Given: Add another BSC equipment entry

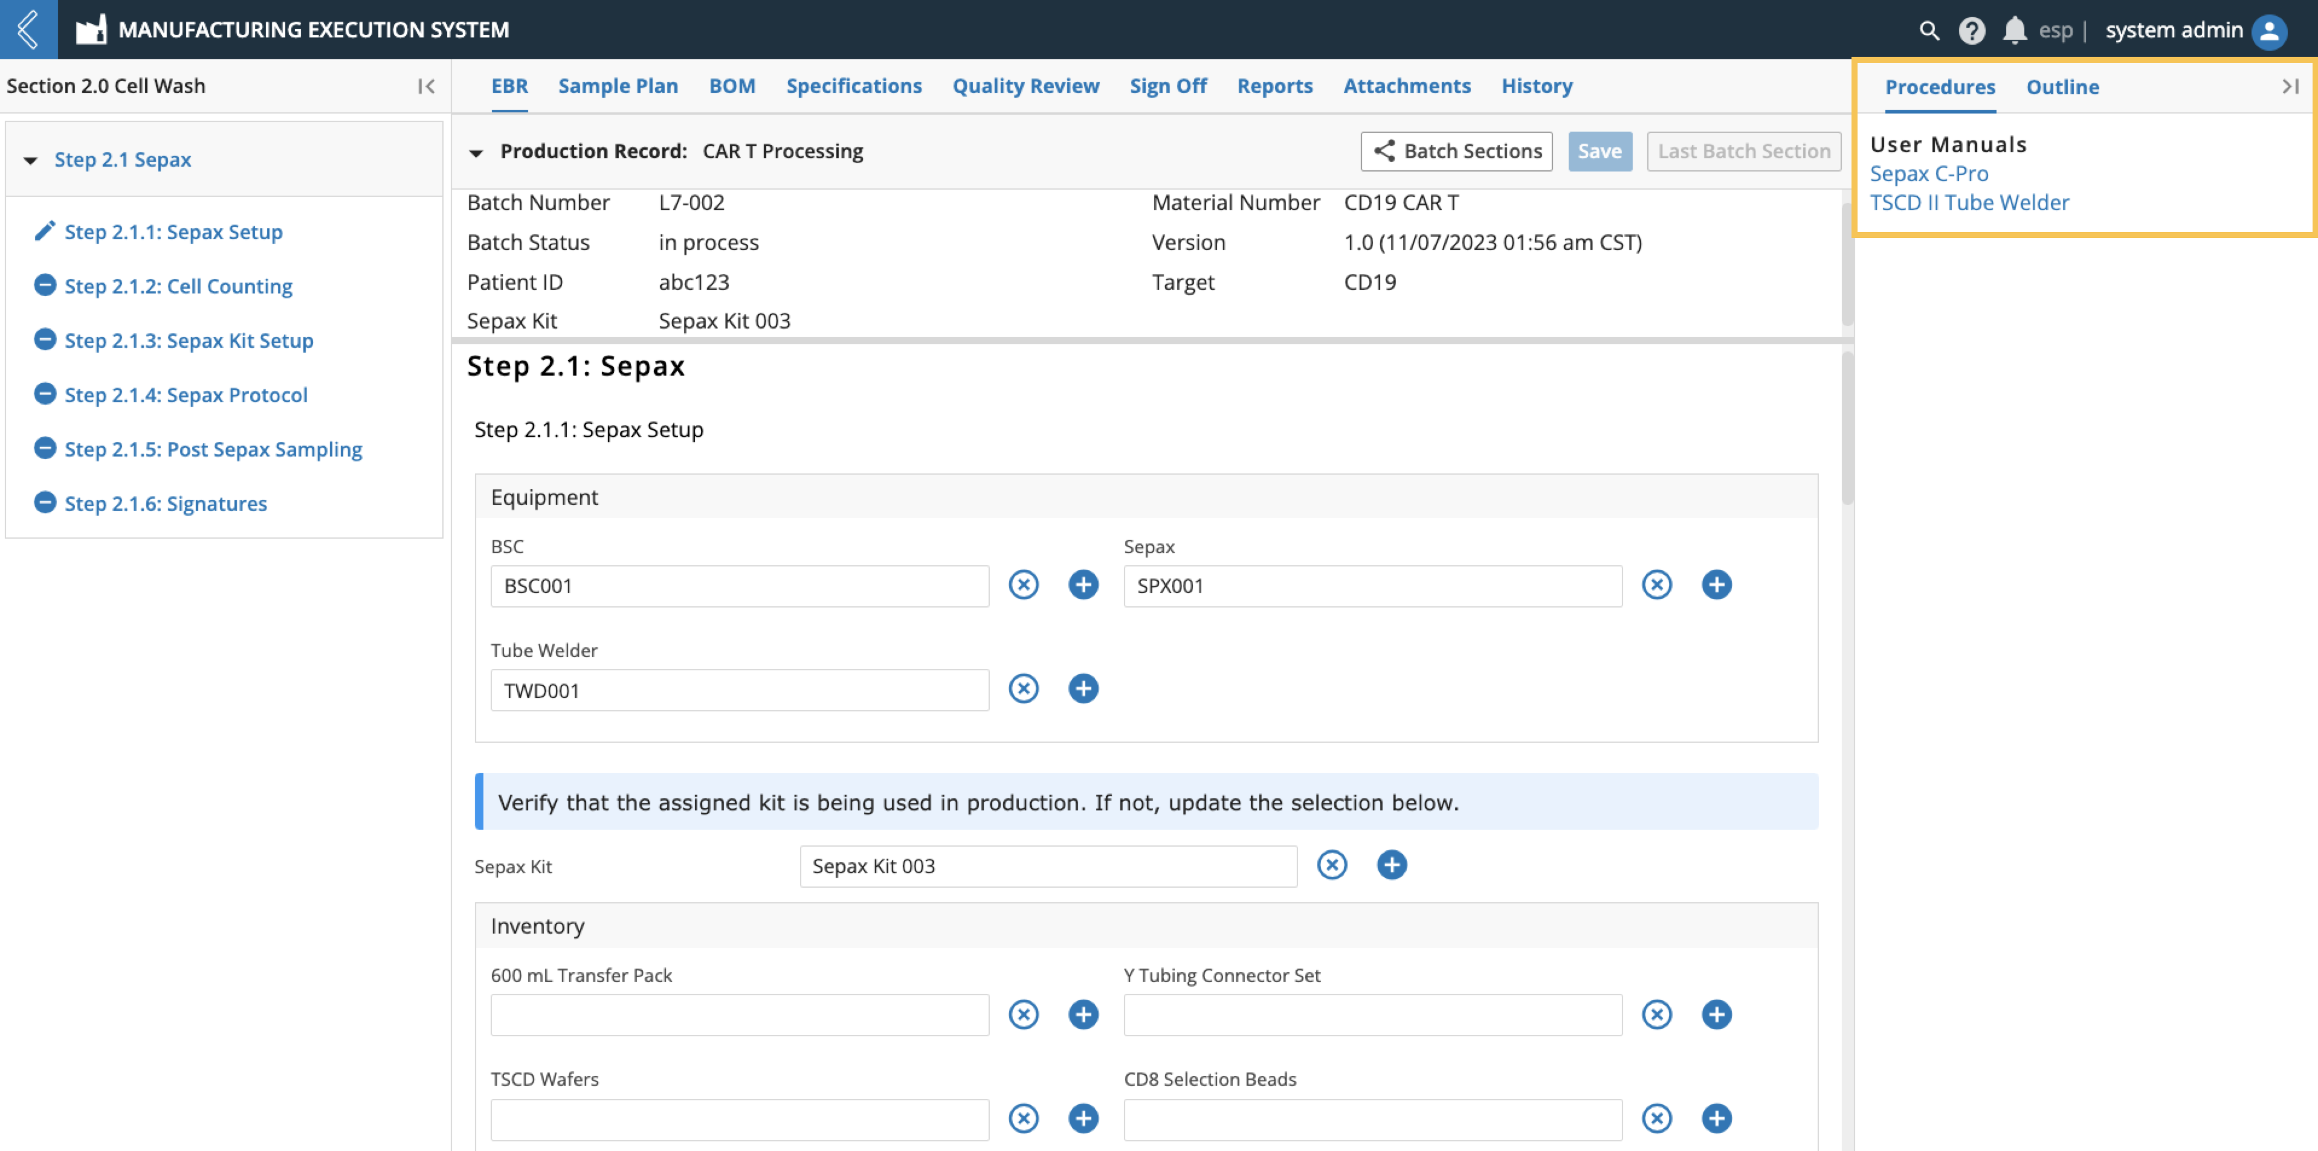Looking at the screenshot, I should point(1083,585).
